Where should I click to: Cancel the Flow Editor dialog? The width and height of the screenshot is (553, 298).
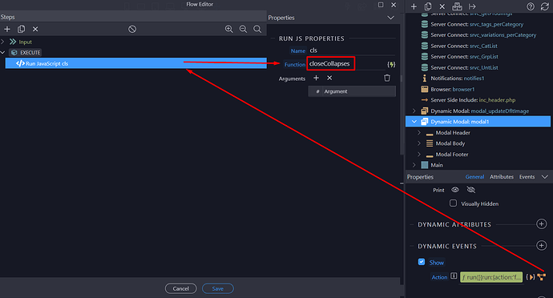point(180,288)
